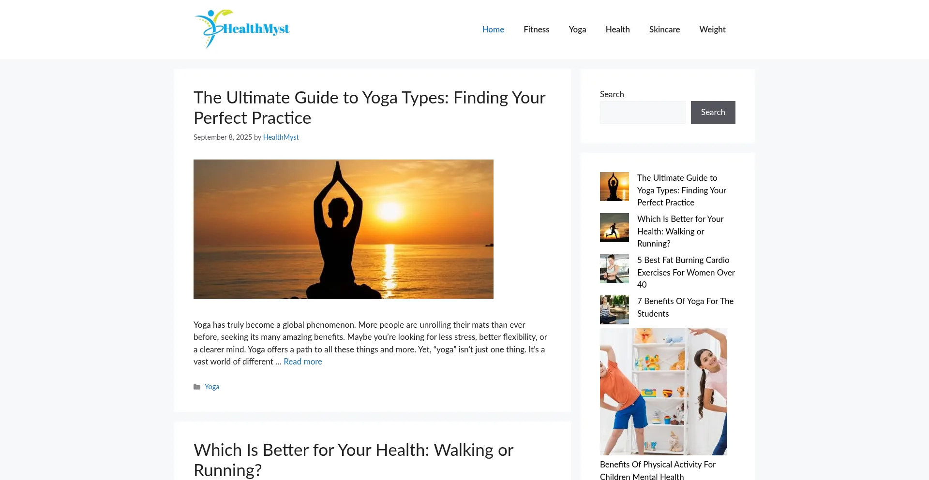This screenshot has height=480, width=929.
Task: Visit the HealthMyst author link
Action: point(281,137)
